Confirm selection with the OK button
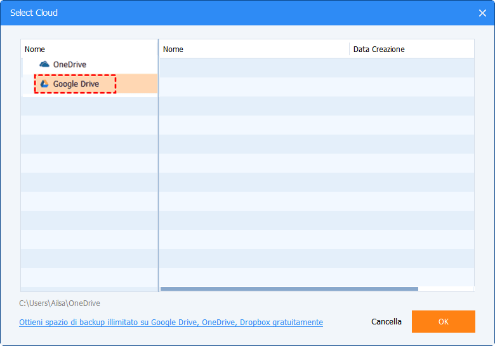495x346 pixels. coord(443,321)
